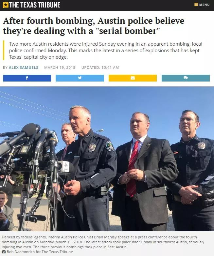Select the article summary paragraph
214x256 pixels.
(x=105, y=50)
